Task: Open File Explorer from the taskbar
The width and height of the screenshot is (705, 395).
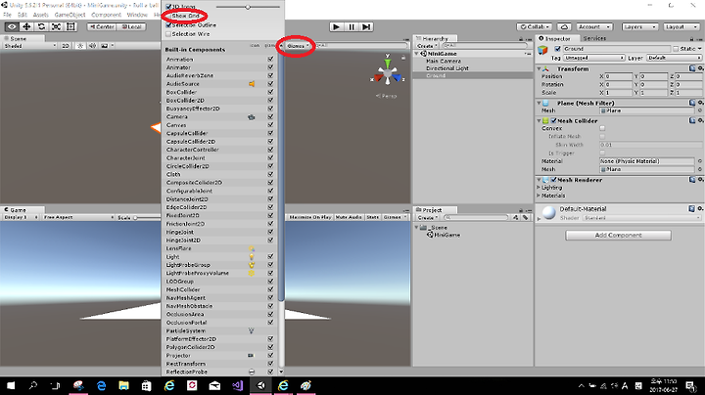Action: (123, 385)
